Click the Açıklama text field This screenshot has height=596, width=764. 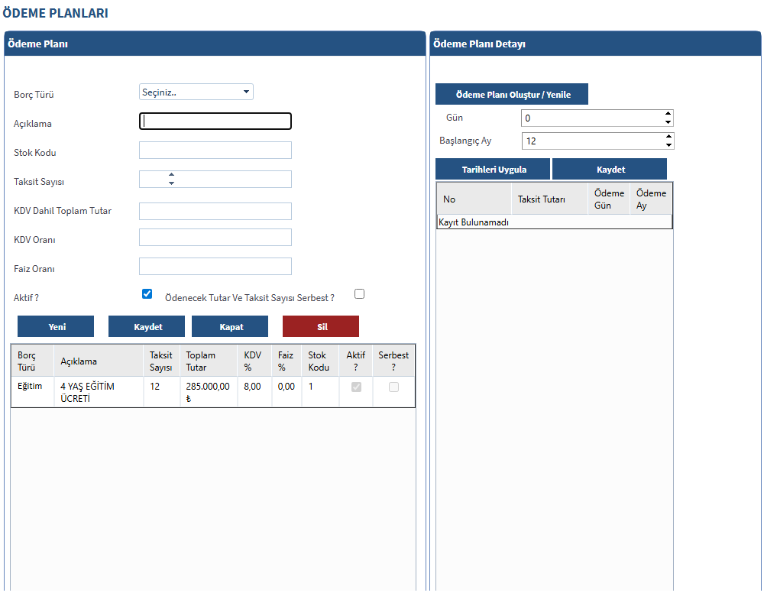pyautogui.click(x=215, y=121)
